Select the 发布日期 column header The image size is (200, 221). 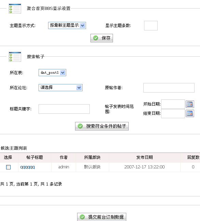click(144, 157)
